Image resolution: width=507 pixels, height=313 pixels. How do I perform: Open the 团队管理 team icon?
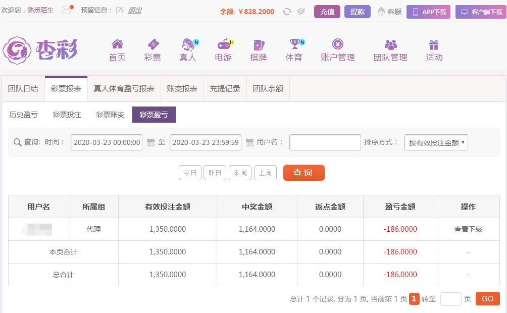pyautogui.click(x=390, y=44)
